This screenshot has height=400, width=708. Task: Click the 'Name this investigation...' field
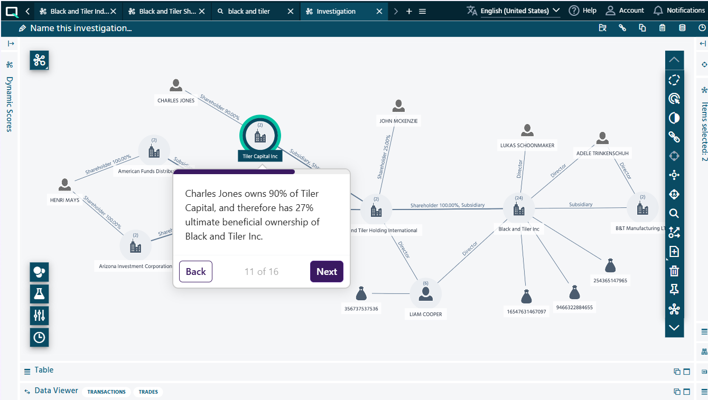tap(81, 28)
